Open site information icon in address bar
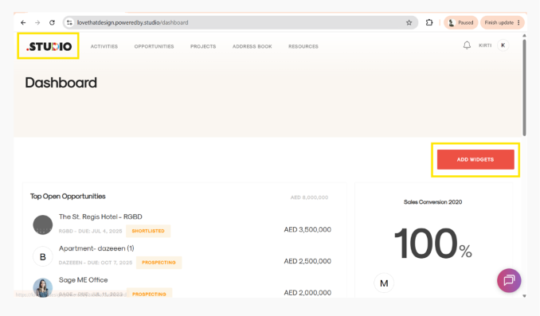 pyautogui.click(x=69, y=23)
